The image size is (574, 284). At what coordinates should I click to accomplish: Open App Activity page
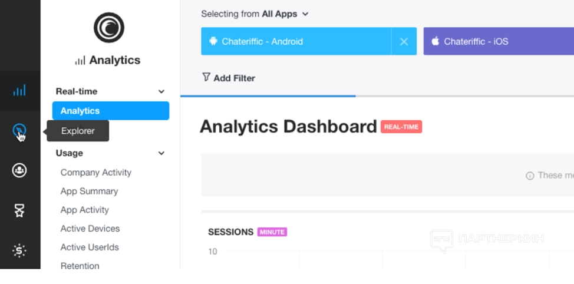(x=84, y=210)
